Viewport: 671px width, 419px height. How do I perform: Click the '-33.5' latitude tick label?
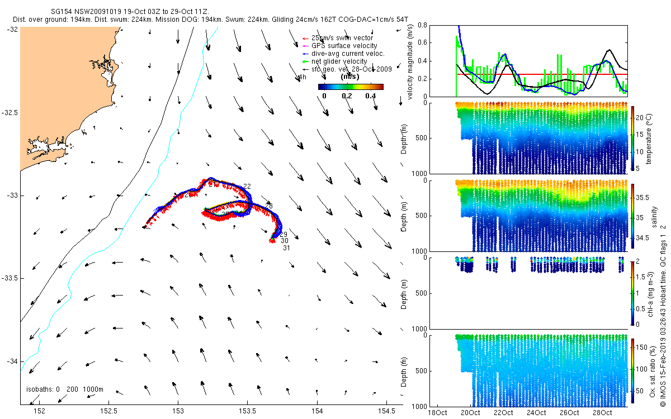(10, 278)
